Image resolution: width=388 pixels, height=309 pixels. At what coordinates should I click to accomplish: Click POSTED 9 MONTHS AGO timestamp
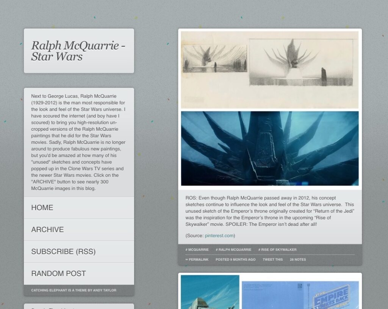point(235,260)
